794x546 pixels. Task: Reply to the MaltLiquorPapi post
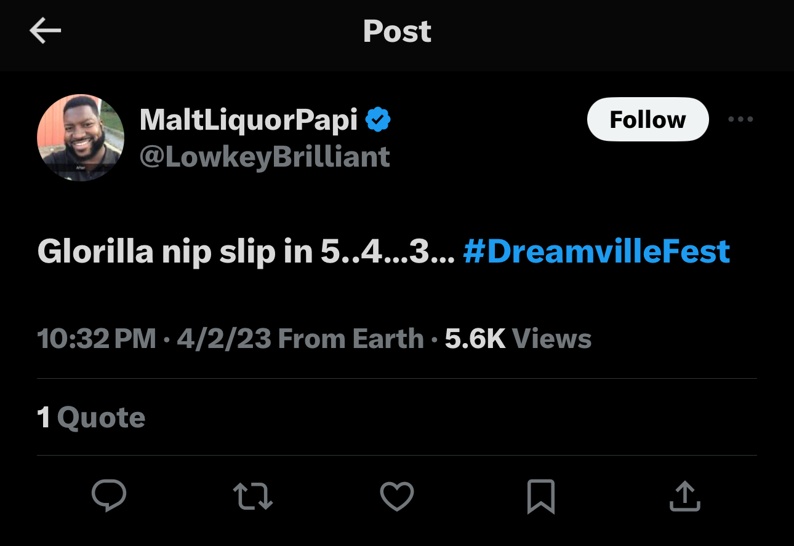[x=109, y=496]
